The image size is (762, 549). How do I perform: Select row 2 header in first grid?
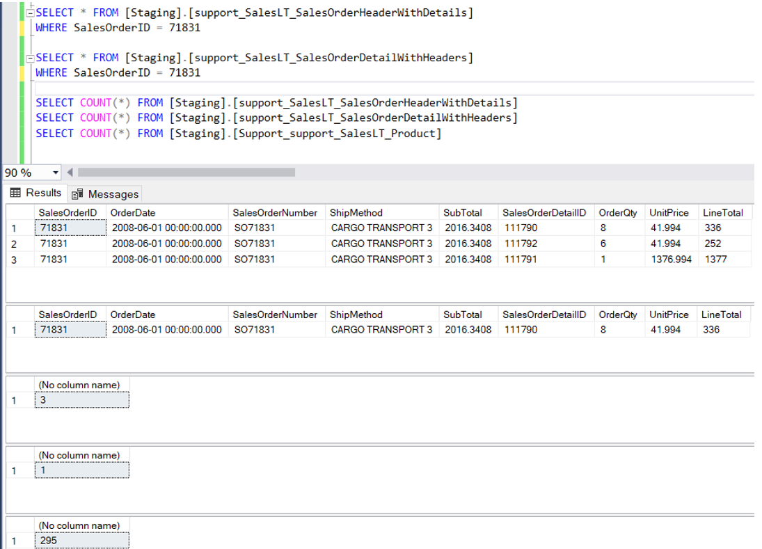tap(14, 244)
